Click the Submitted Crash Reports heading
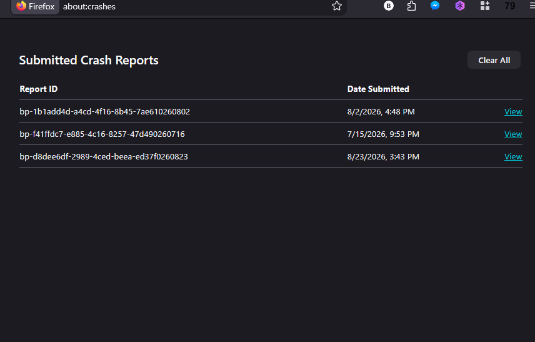This screenshot has width=535, height=342. click(89, 61)
